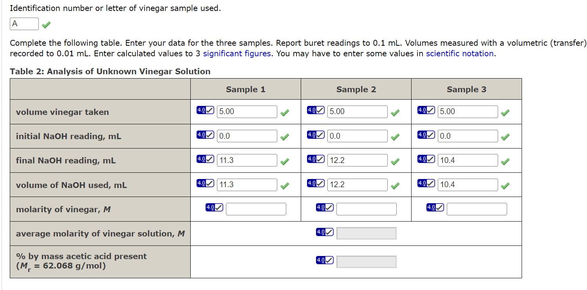Click the checkmark beside Sample 2 volume of NaOH used

pos(395,186)
